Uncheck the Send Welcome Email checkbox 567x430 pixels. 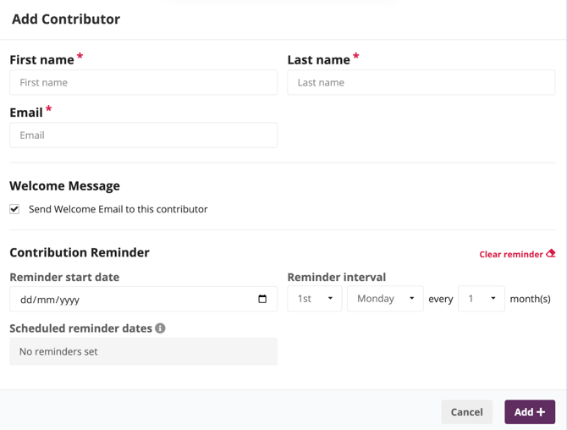coord(14,209)
